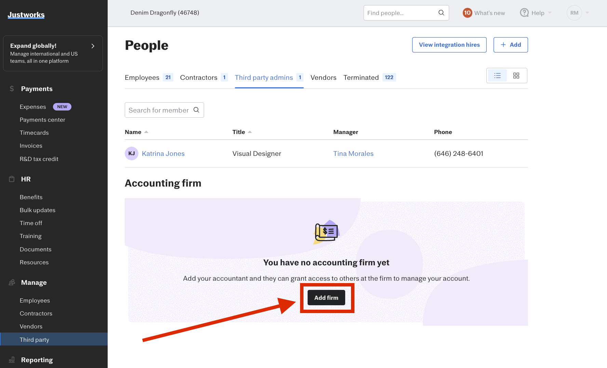Click the Payments dollar icon
The height and width of the screenshot is (368, 607).
click(x=12, y=89)
